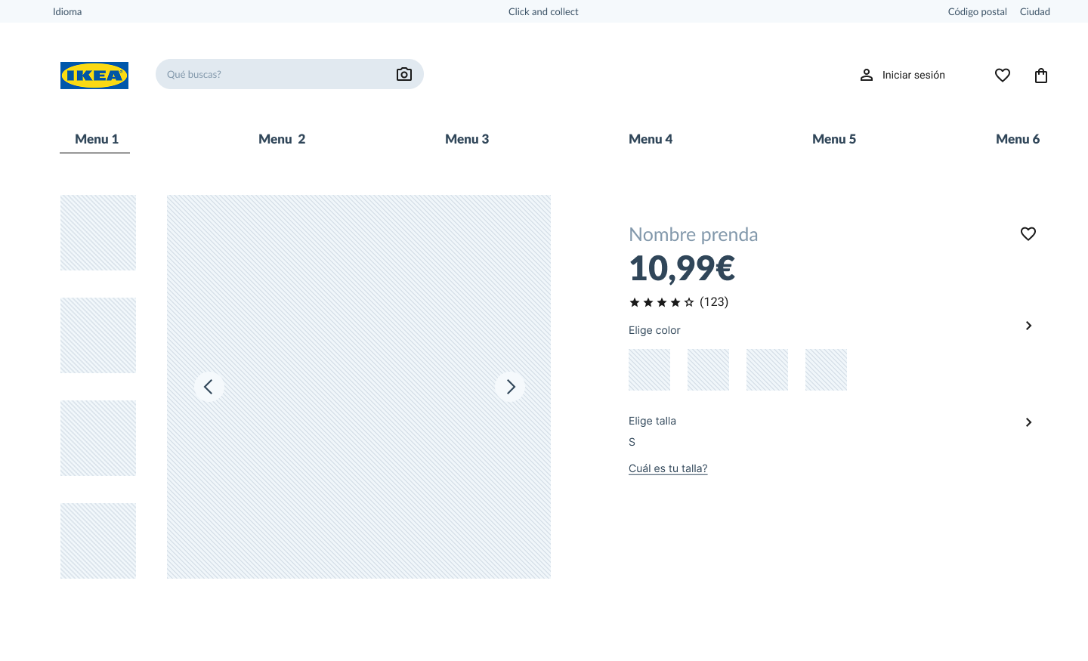Expand the Elige talla section
Screen dimensions: 1088x661
(1028, 422)
